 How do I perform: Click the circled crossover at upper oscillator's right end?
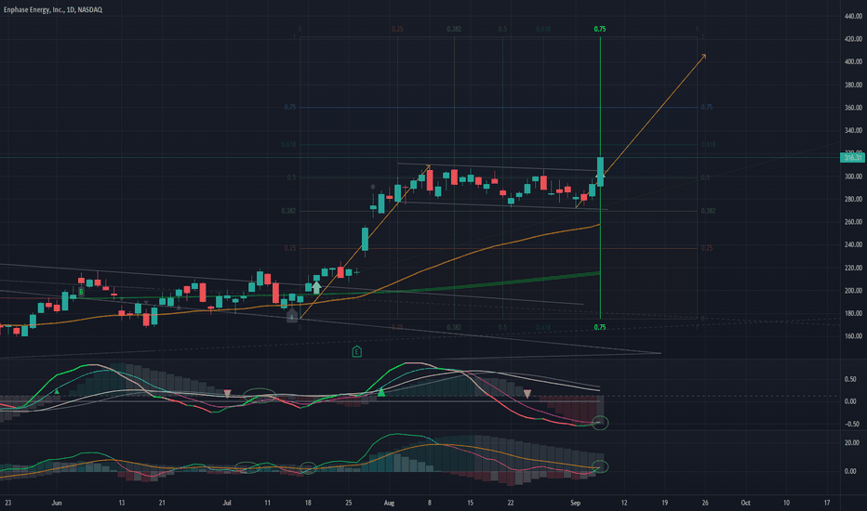(600, 423)
